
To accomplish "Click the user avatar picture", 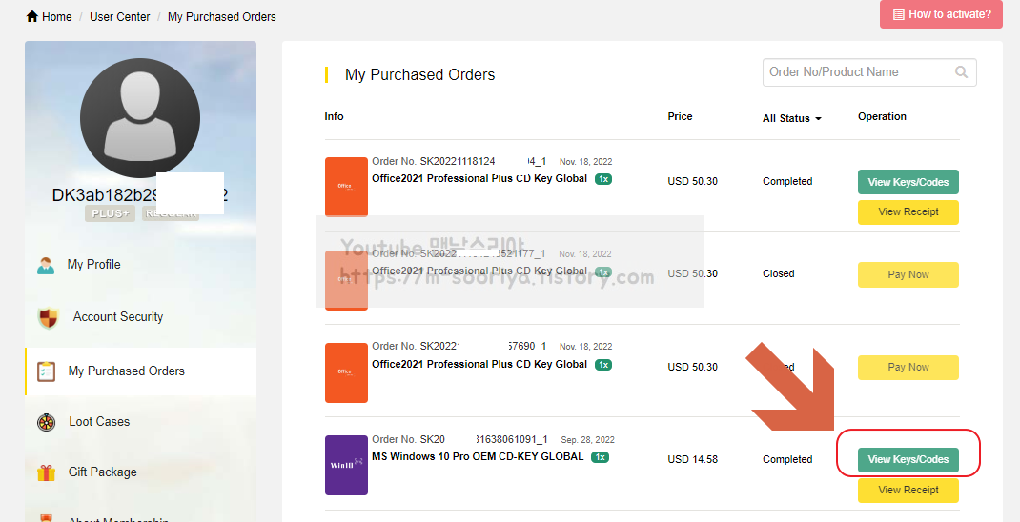I will 140,118.
